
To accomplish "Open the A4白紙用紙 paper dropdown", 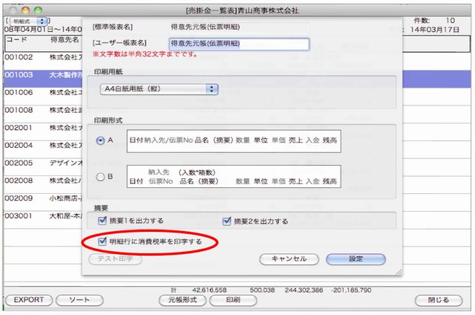I will [159, 89].
